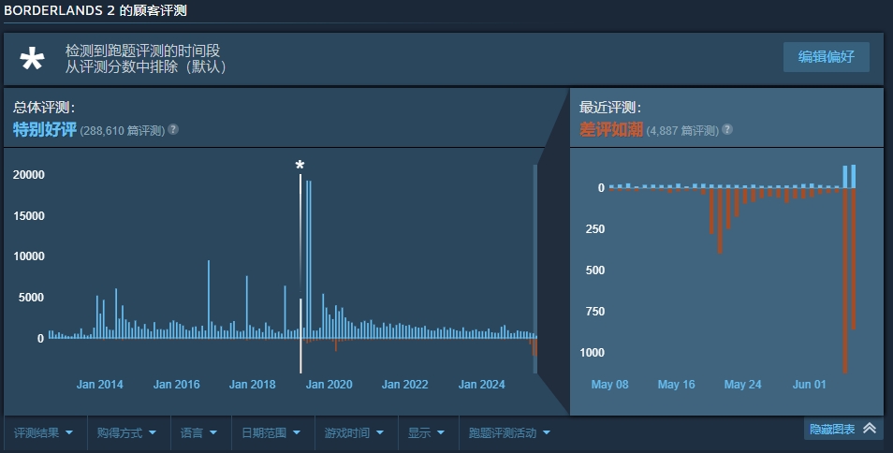The width and height of the screenshot is (893, 453).
Task: Collapse the chart with 隐藏图表
Action: tap(842, 429)
